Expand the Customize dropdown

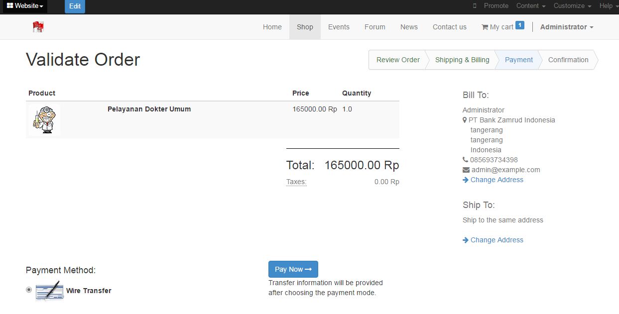[x=572, y=6]
